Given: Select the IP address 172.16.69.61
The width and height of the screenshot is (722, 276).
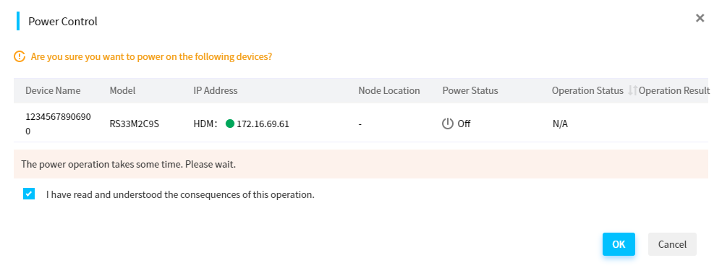Looking at the screenshot, I should point(263,124).
